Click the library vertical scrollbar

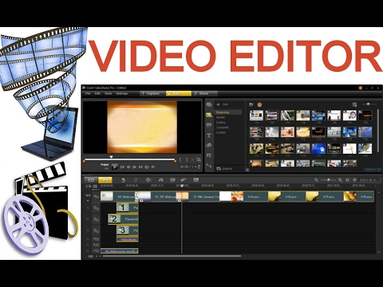378,130
